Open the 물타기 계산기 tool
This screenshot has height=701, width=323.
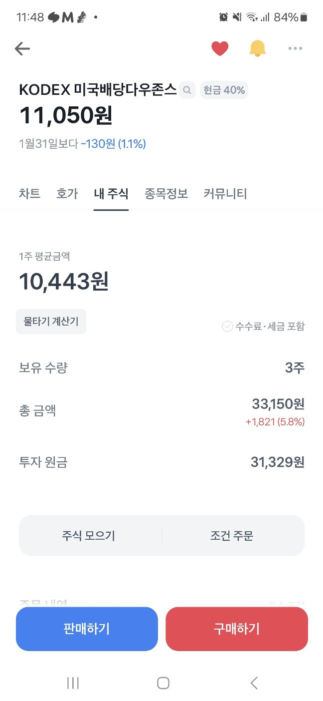point(51,322)
